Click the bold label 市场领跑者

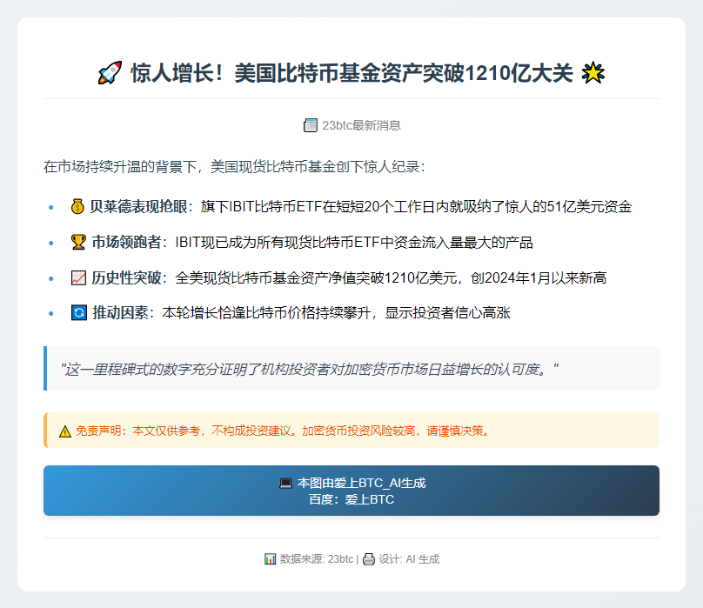coord(126,242)
